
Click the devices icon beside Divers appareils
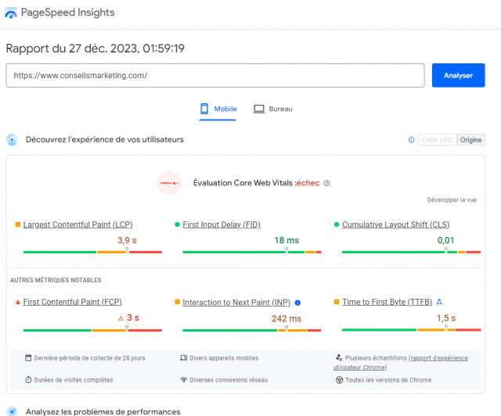pos(184,357)
